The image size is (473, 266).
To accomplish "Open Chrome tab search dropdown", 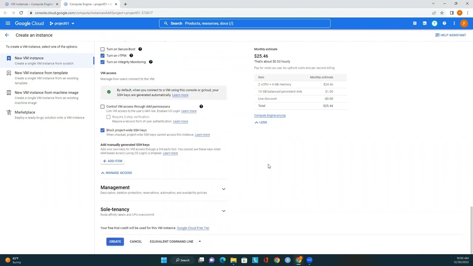I will 433,4.
